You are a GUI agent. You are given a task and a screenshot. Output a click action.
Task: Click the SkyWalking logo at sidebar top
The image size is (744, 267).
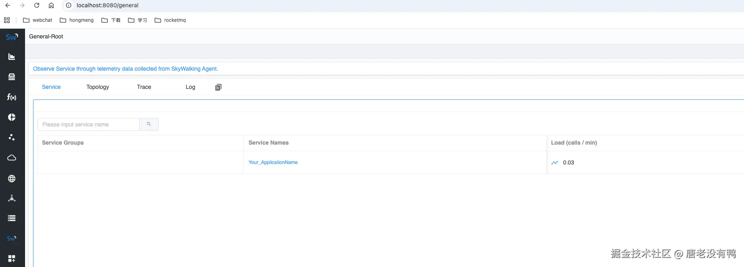coord(12,37)
